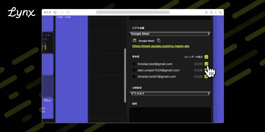The height and width of the screenshot is (132, 265).
Task: Click the iCloud icon in Safari toolbar
Action: 68,12
